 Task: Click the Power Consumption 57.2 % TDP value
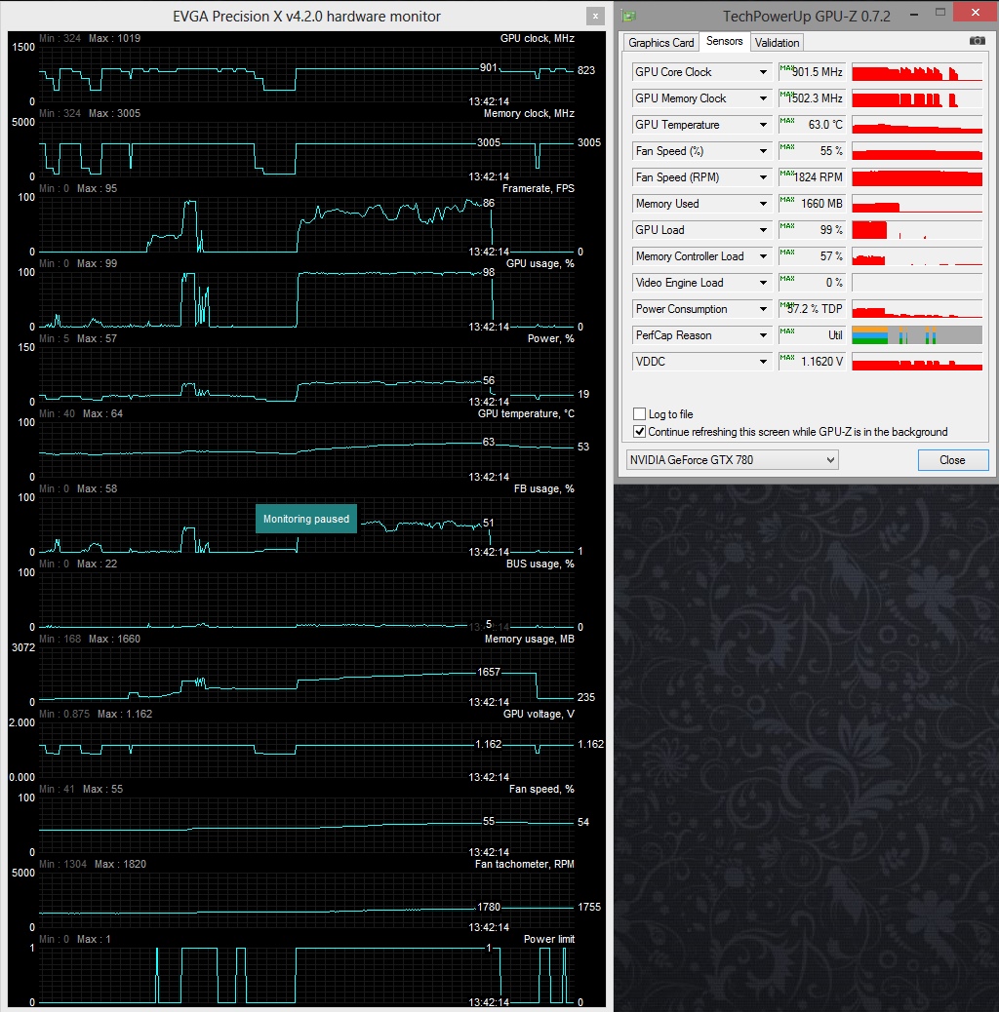tap(813, 309)
